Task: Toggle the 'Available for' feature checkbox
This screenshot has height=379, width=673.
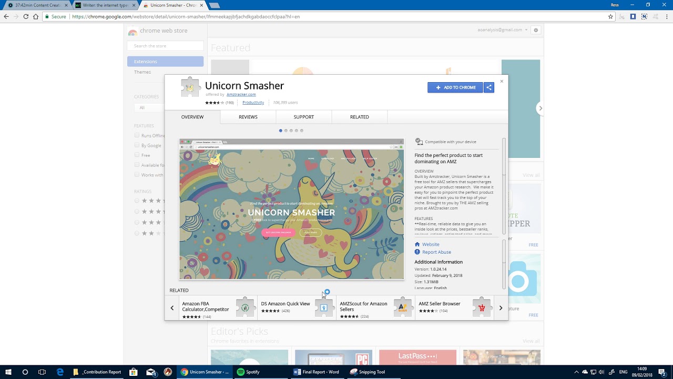Action: pos(137,165)
